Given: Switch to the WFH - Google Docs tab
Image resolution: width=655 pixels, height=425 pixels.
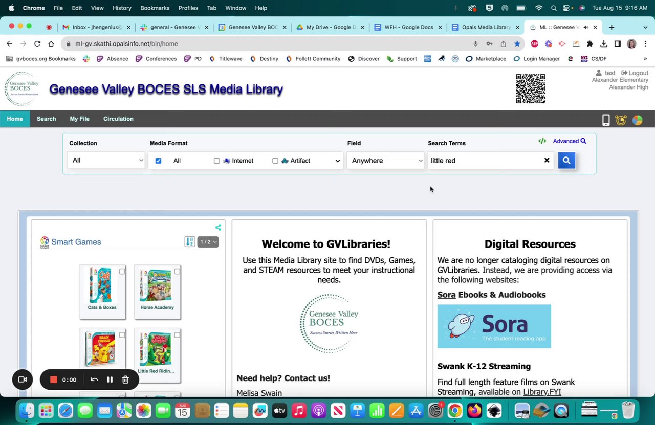Looking at the screenshot, I should (407, 27).
